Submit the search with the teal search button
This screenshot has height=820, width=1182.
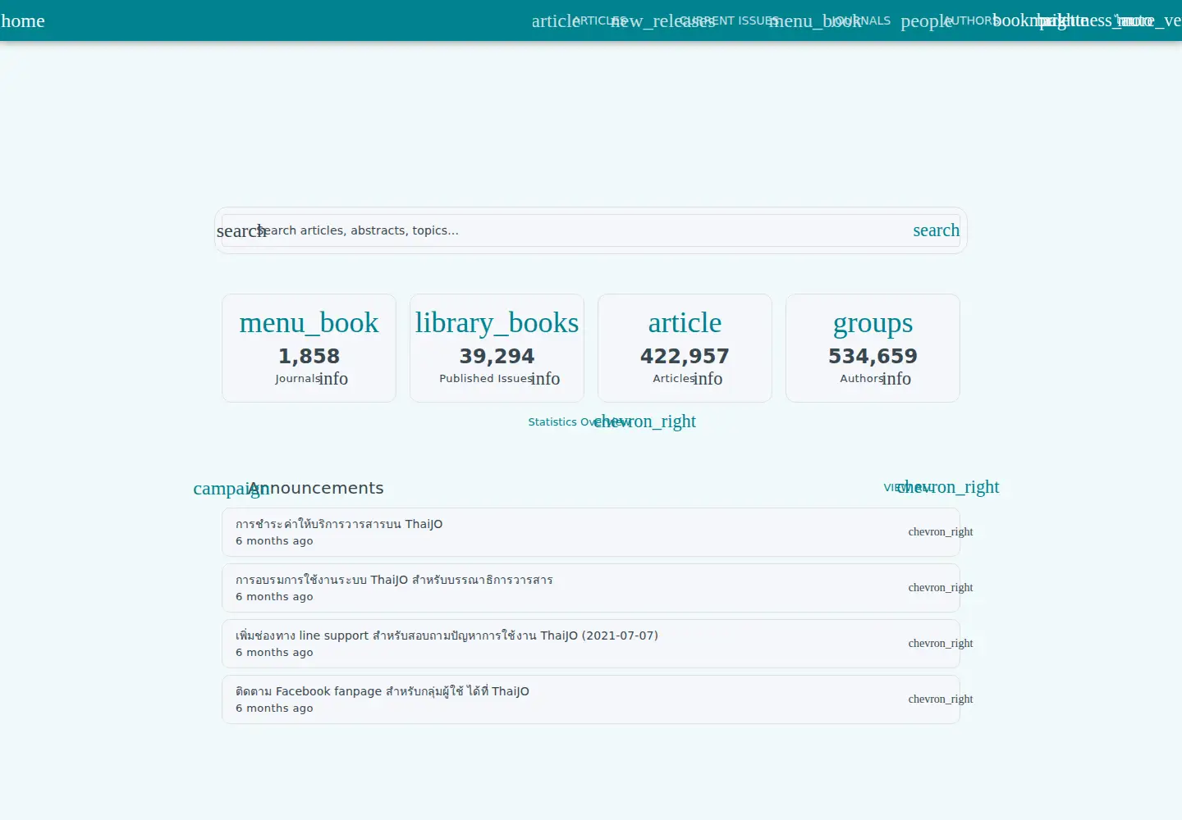tap(936, 230)
